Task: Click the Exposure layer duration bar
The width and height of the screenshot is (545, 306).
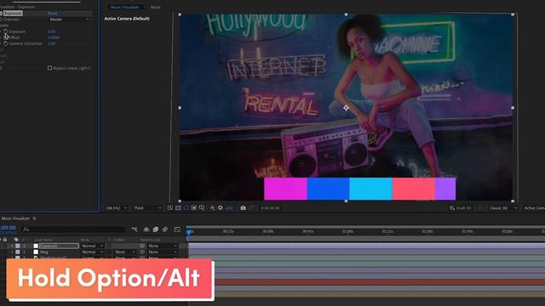Action: [367, 246]
